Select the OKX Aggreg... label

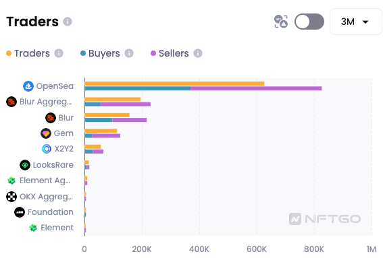pyautogui.click(x=46, y=197)
